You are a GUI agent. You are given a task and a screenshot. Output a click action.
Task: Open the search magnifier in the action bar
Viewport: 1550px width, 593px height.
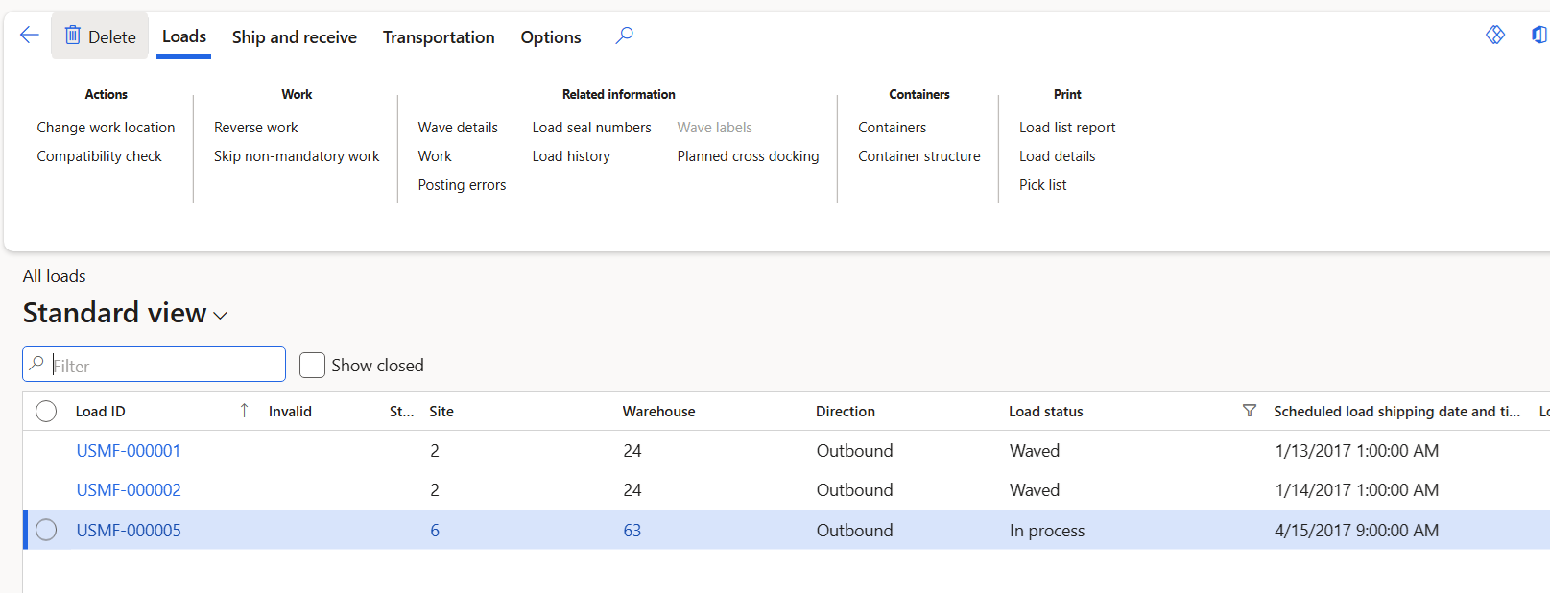tap(624, 36)
